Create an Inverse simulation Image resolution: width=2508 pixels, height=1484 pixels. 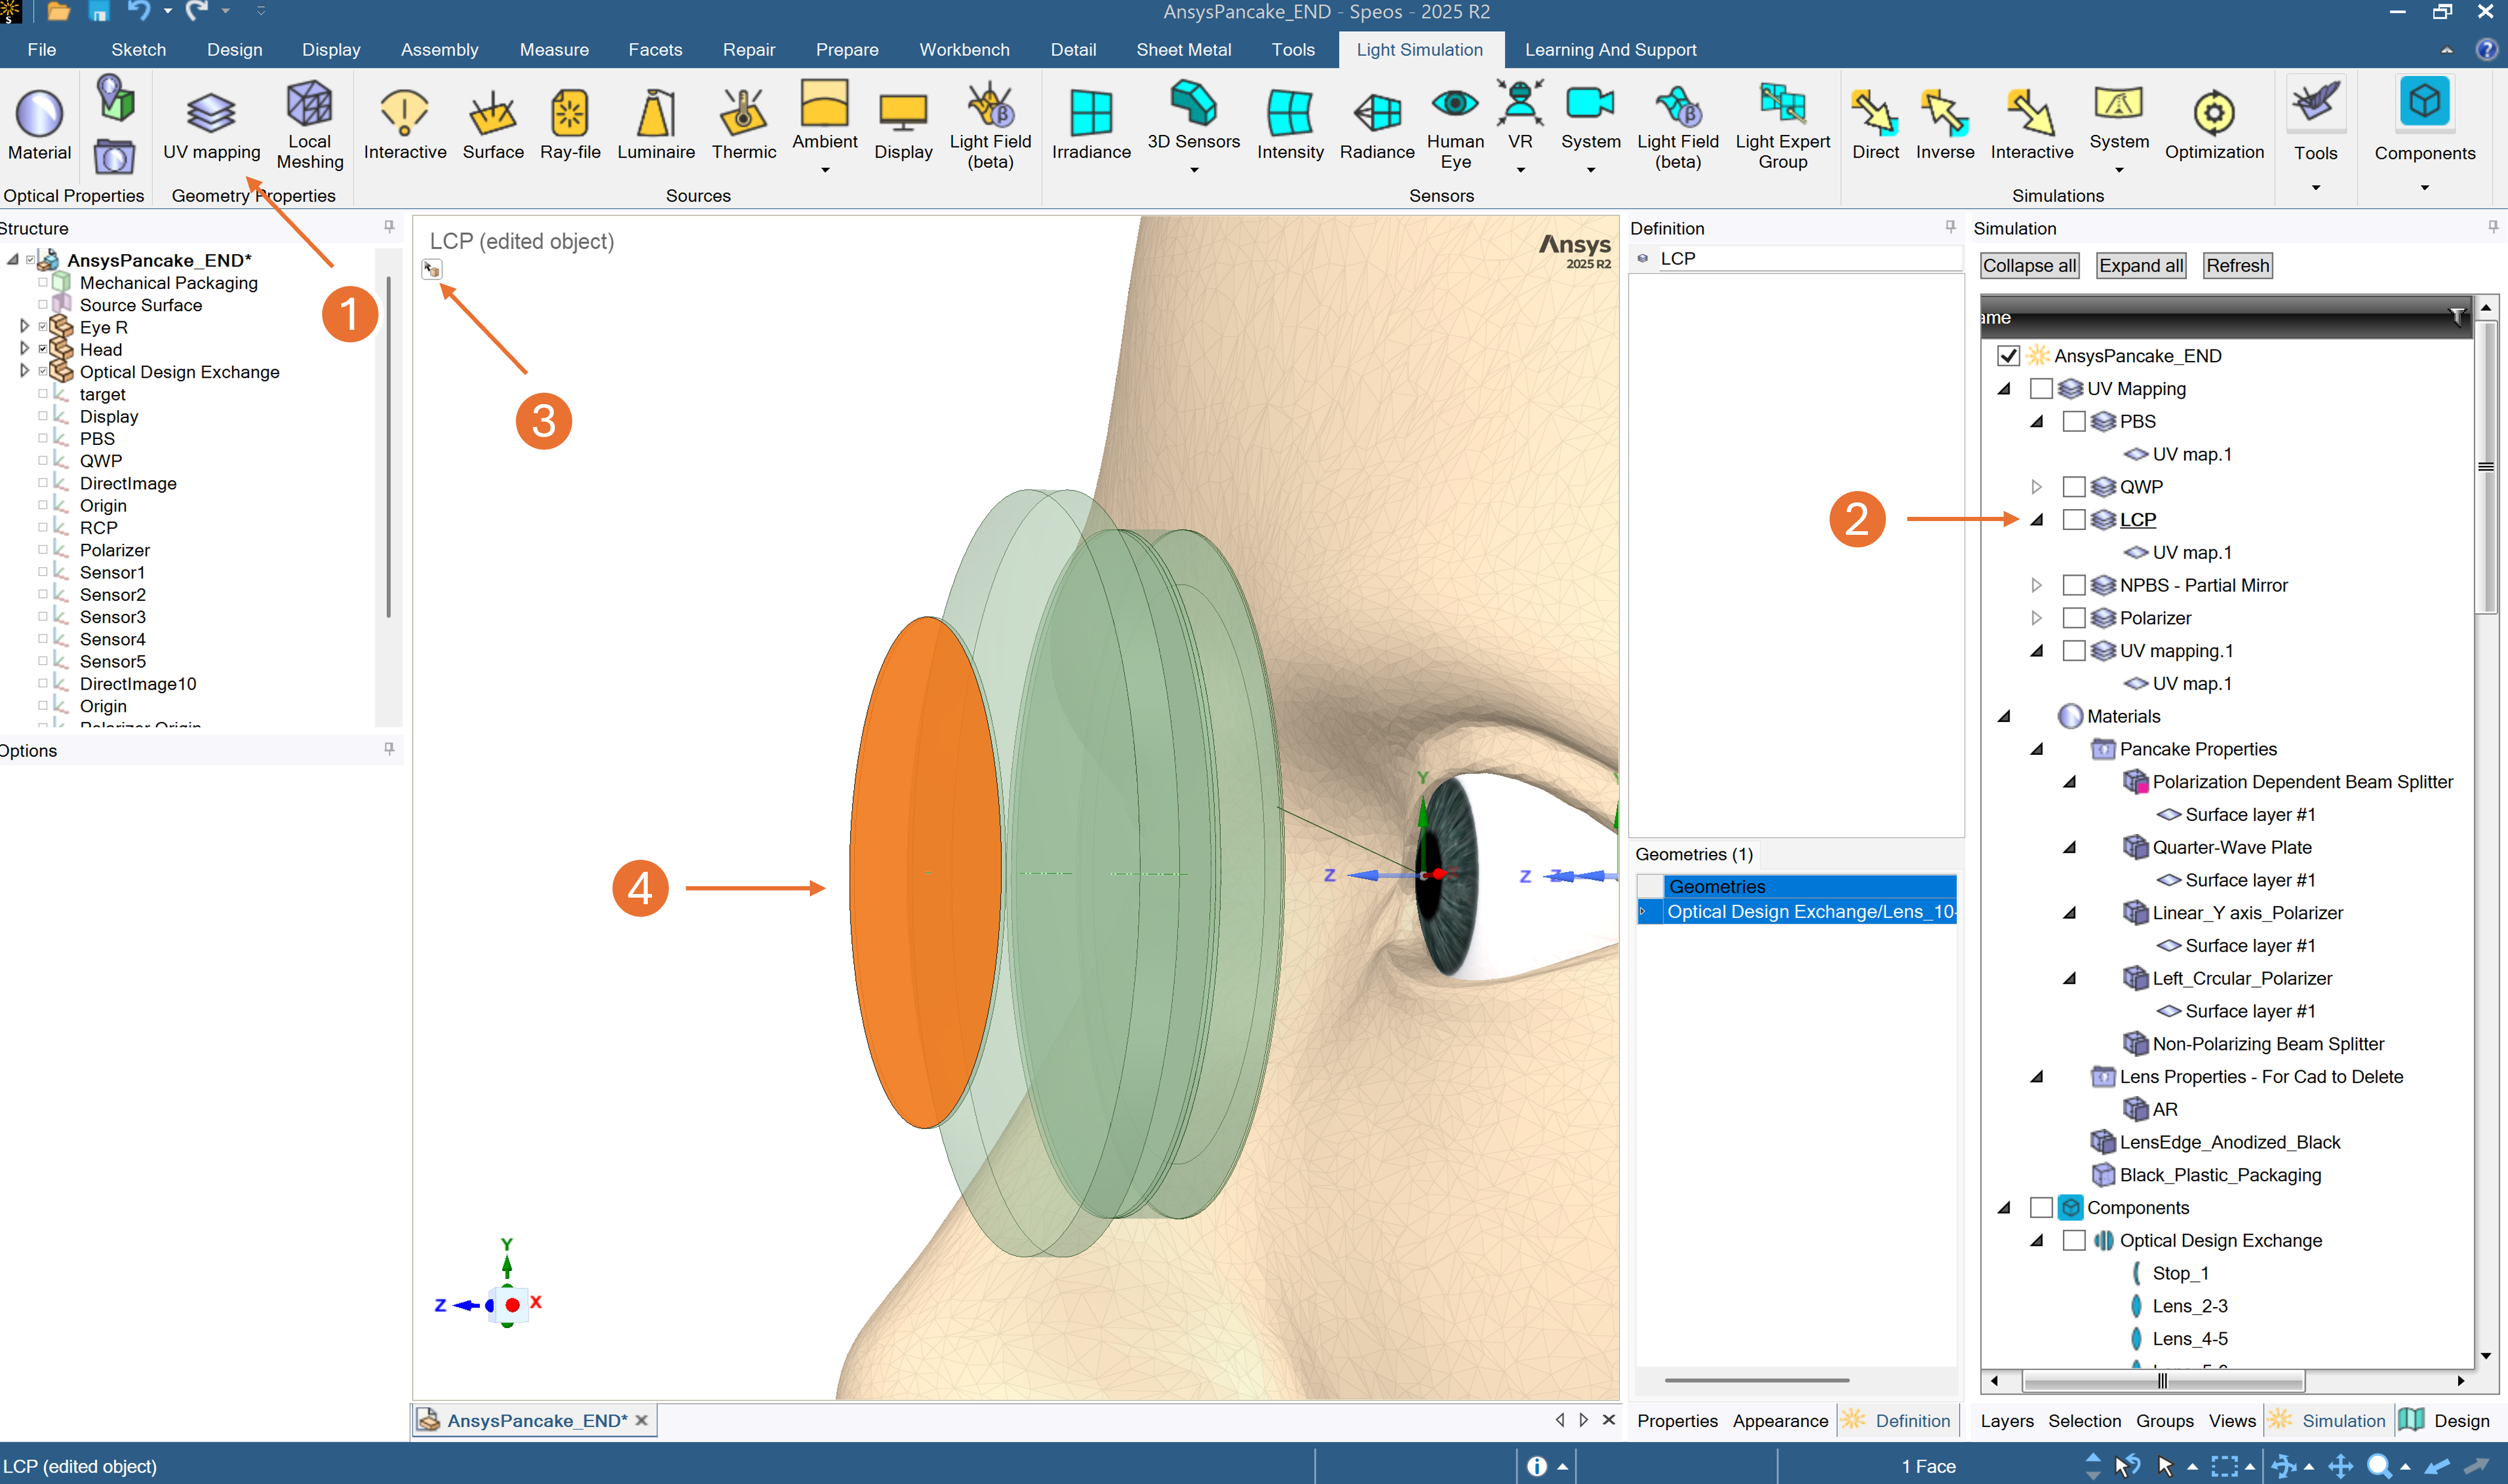(x=1944, y=124)
